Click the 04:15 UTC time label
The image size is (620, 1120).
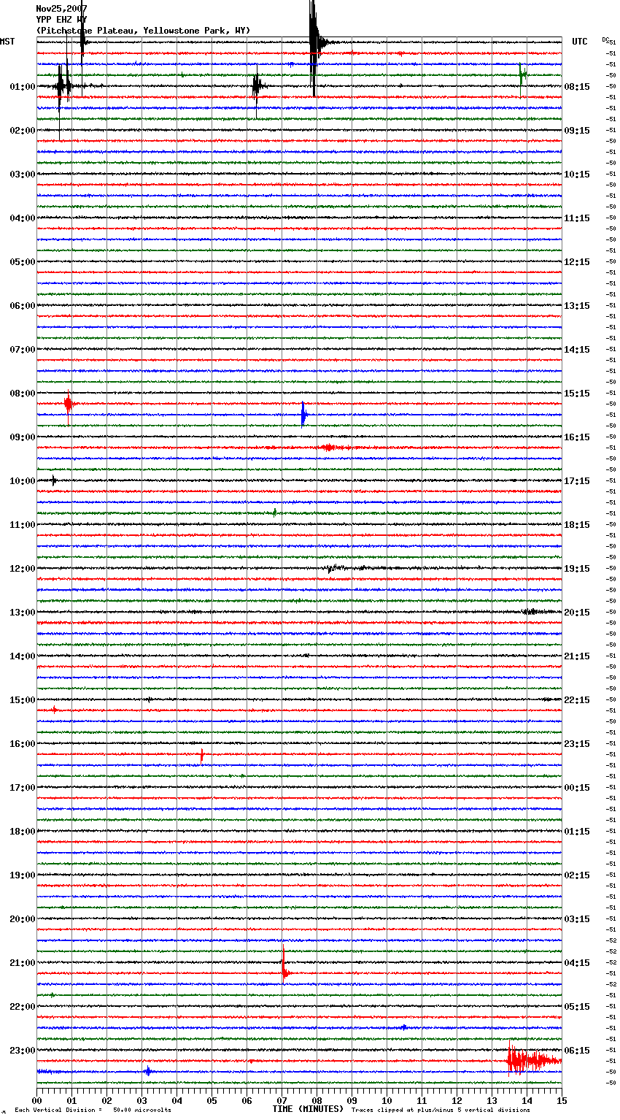tap(577, 963)
